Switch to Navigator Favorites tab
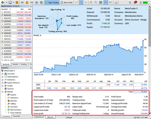The image size is (151, 119). 17,116
